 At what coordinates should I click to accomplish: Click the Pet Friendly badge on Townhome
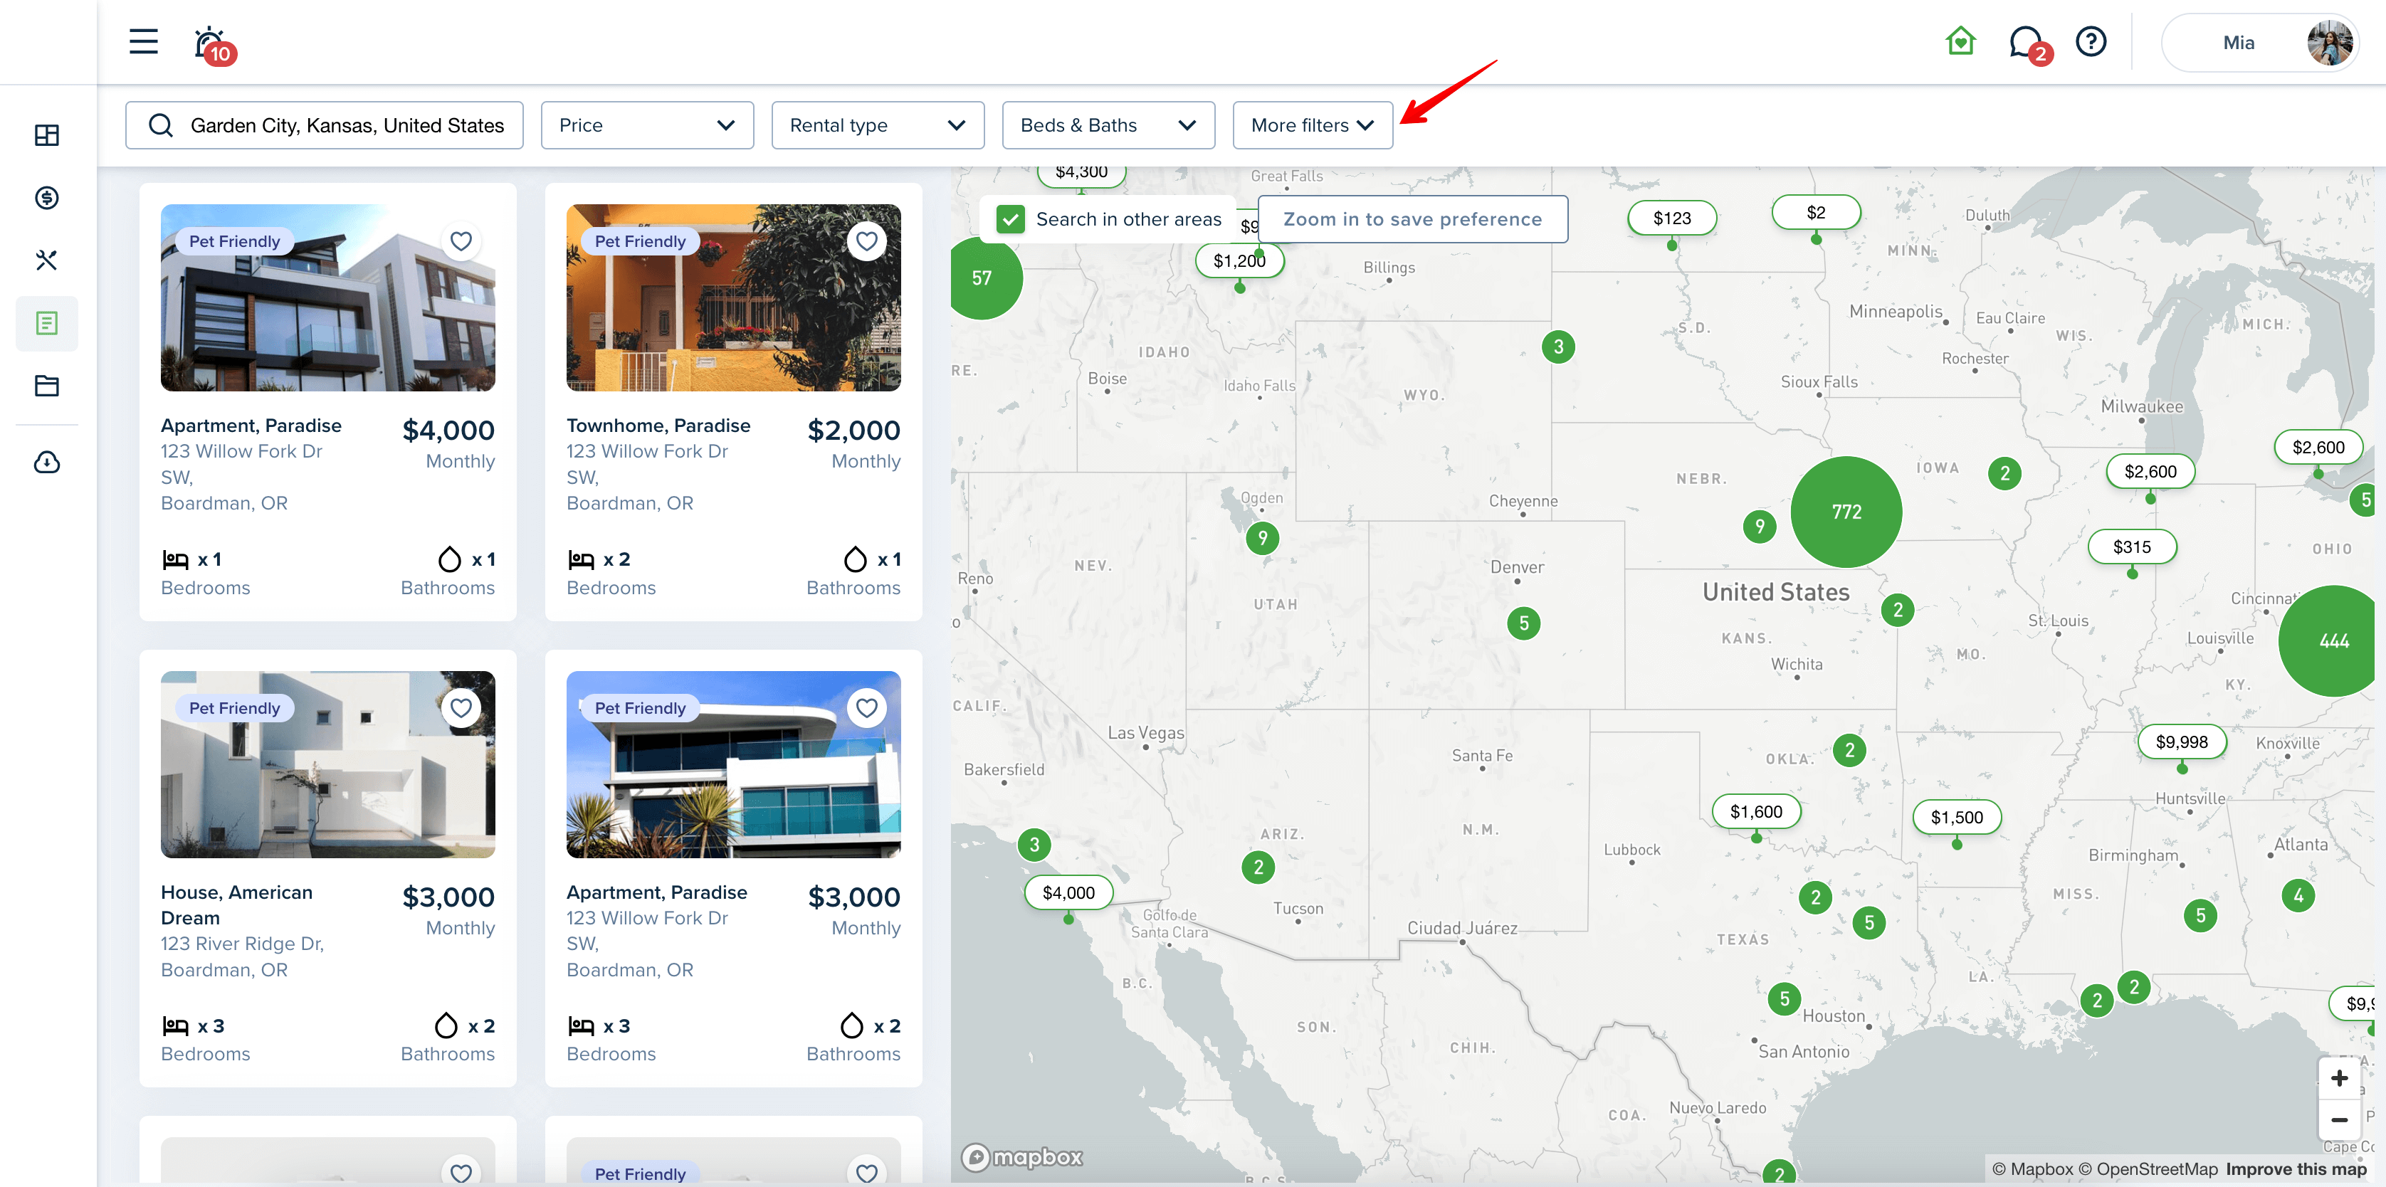tap(640, 242)
